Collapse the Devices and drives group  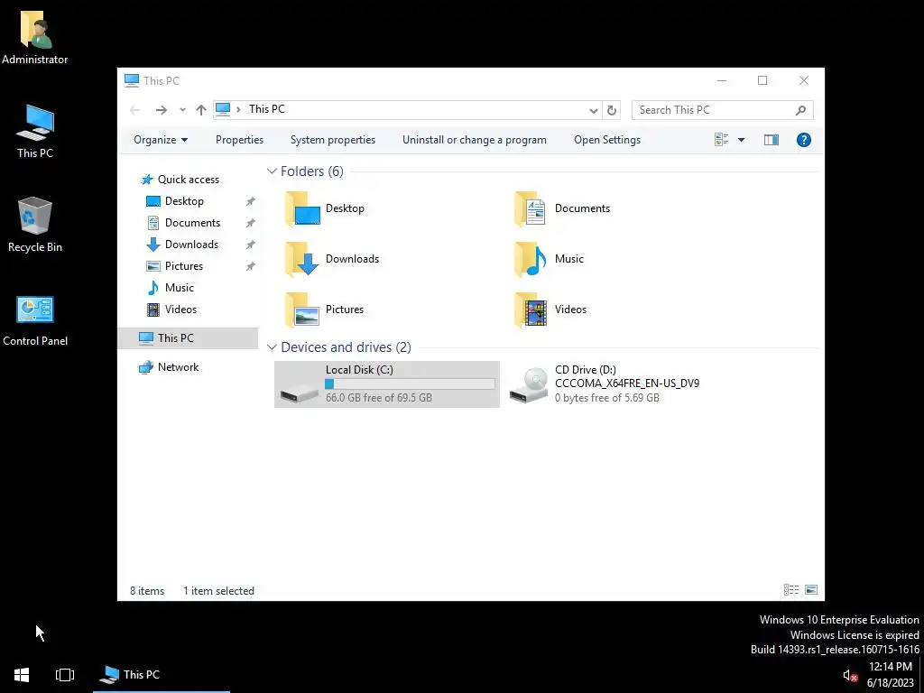272,347
